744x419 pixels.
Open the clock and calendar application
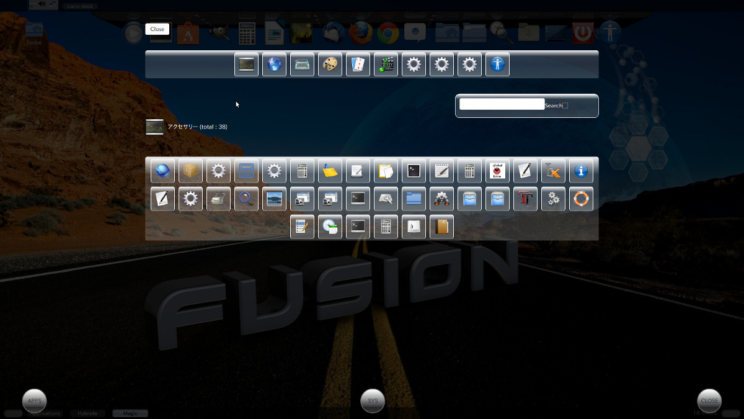pyautogui.click(x=330, y=227)
